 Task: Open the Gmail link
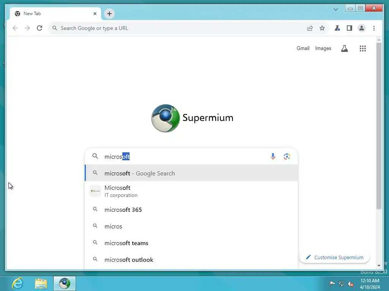303,48
